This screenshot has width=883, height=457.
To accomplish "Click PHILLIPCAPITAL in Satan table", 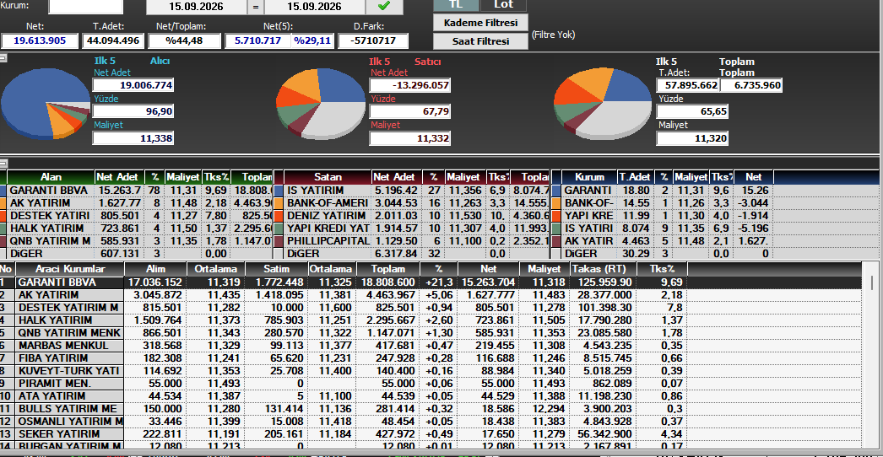I will point(328,241).
